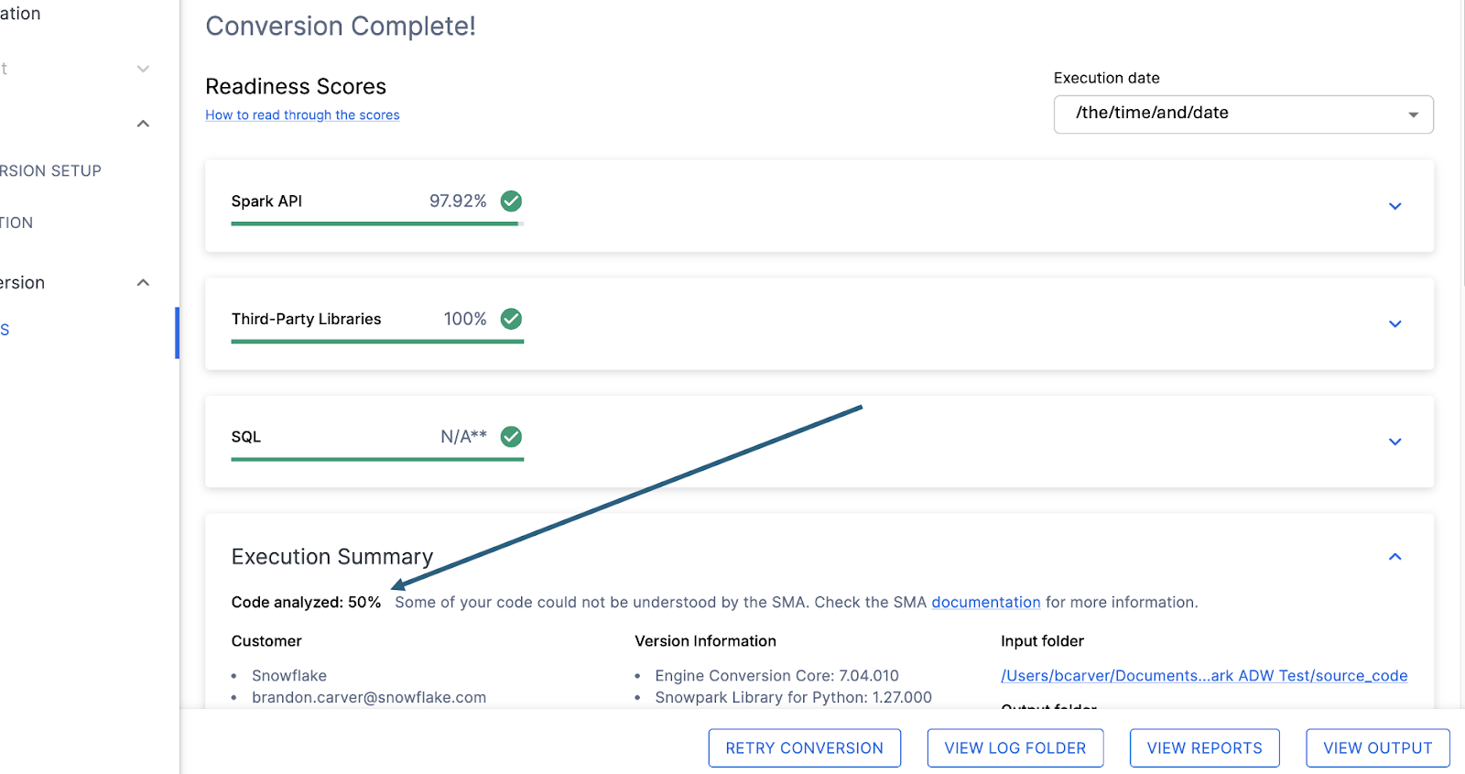Click the SQL score green checkmark icon
Viewport: 1465px width, 774px height.
[511, 437]
